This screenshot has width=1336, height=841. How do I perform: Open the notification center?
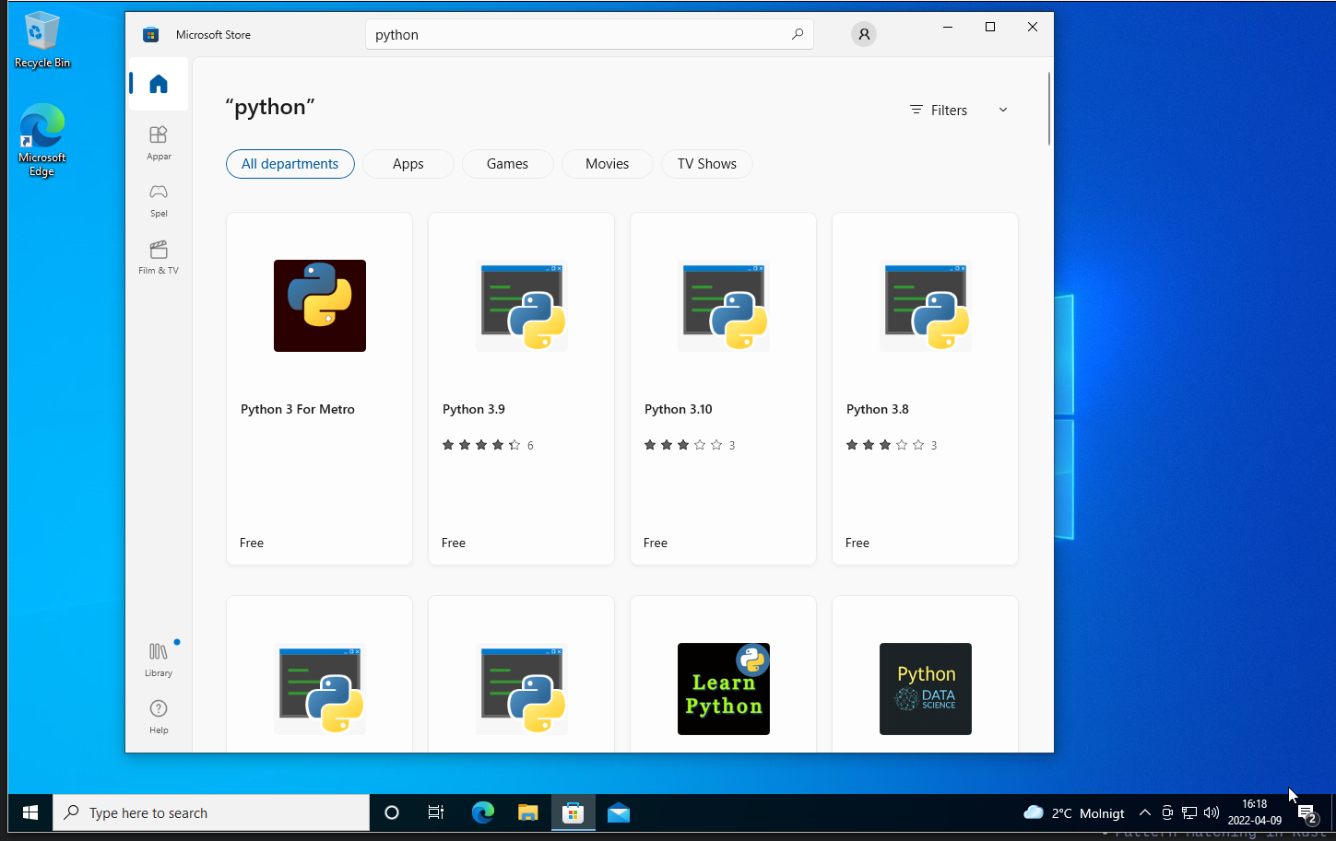1307,812
